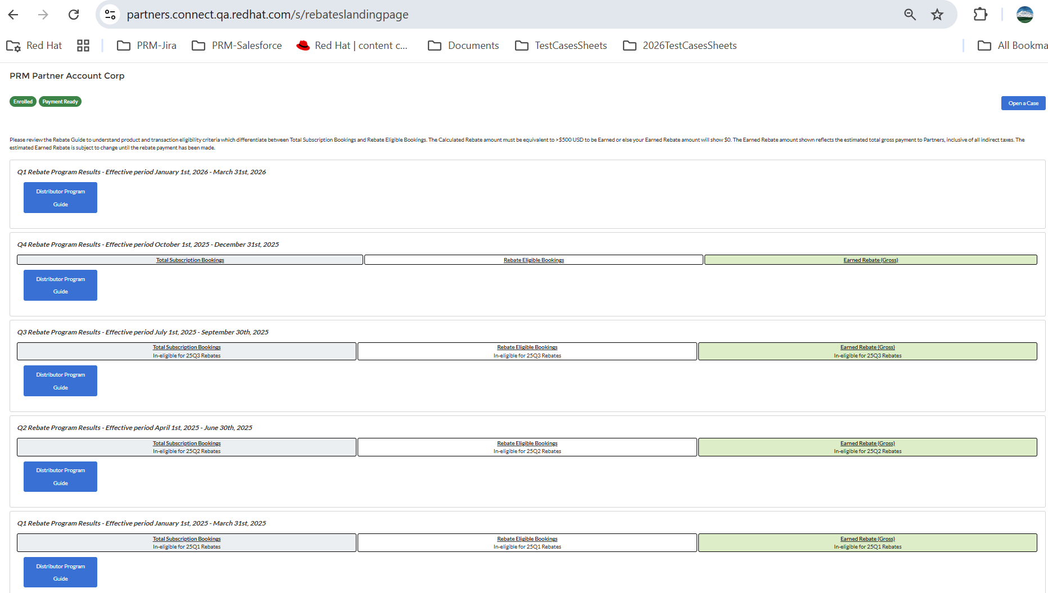Image resolution: width=1048 pixels, height=593 pixels.
Task: Click the Open a Case button
Action: (1023, 103)
